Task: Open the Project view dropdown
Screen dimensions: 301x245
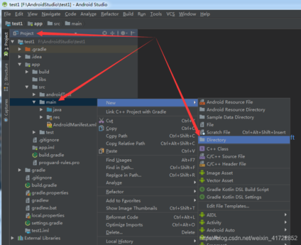Action: click(76, 33)
